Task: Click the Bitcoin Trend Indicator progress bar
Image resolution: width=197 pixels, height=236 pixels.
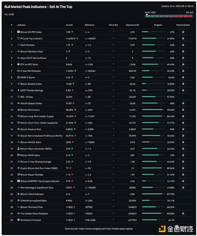Action: [153, 194]
